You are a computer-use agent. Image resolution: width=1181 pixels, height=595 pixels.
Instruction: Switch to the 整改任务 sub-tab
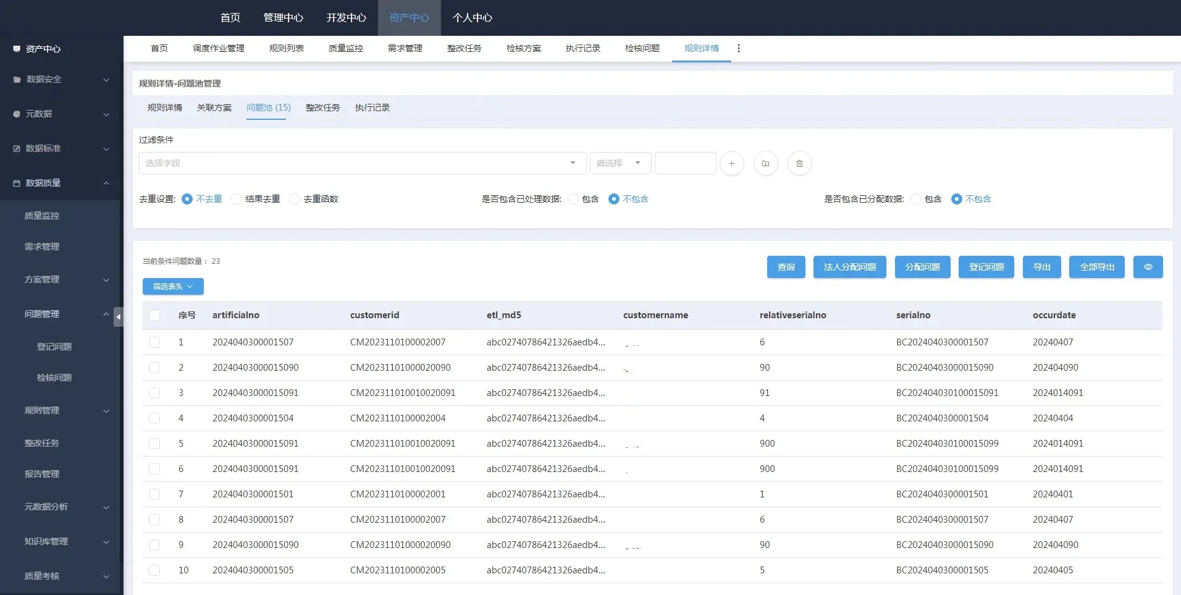322,108
